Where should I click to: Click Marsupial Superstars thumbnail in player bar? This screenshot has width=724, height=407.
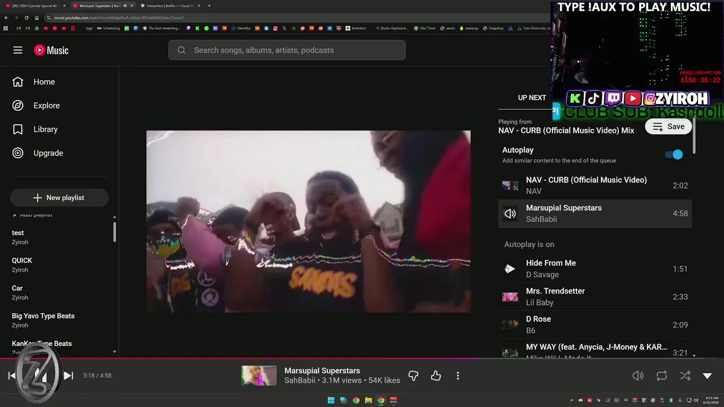(x=259, y=376)
